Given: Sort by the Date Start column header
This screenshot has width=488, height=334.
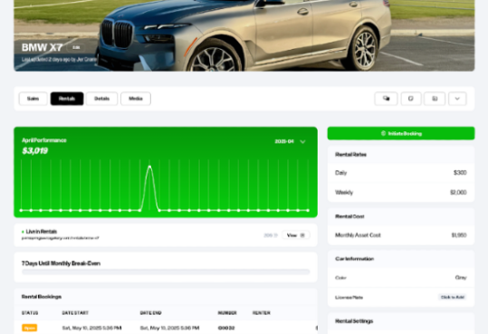Looking at the screenshot, I should pos(75,313).
